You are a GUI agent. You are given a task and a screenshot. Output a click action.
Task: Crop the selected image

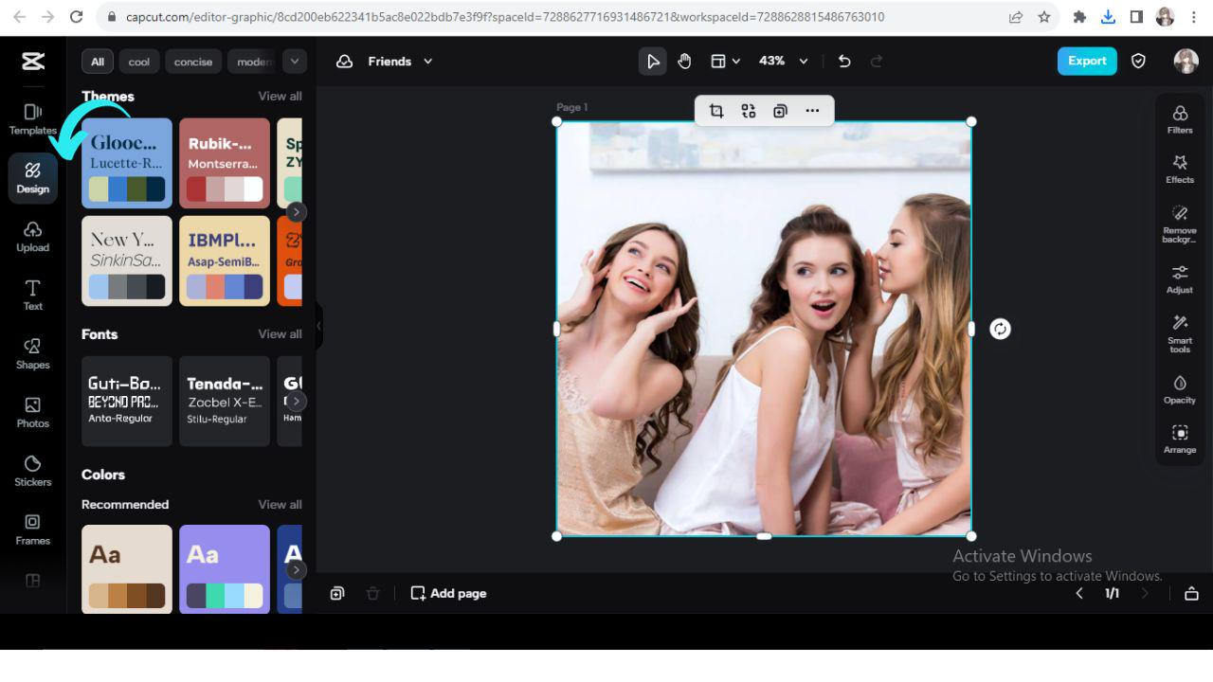(x=716, y=111)
